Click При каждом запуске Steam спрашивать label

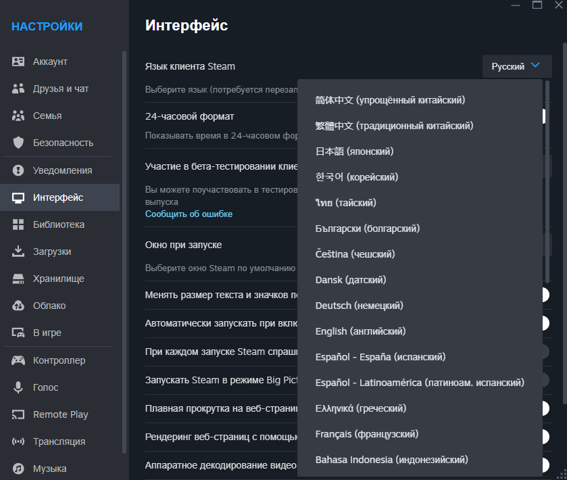(221, 352)
